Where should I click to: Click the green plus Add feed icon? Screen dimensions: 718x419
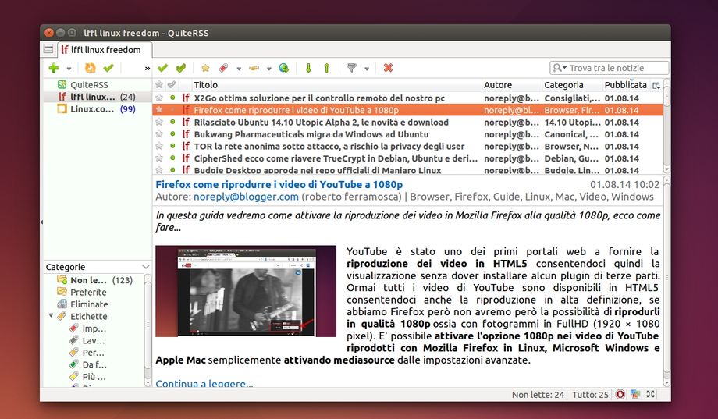(54, 69)
